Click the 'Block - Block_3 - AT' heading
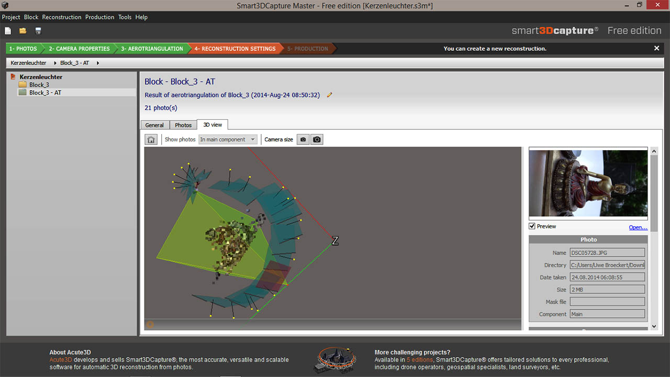670x377 pixels. tap(180, 82)
